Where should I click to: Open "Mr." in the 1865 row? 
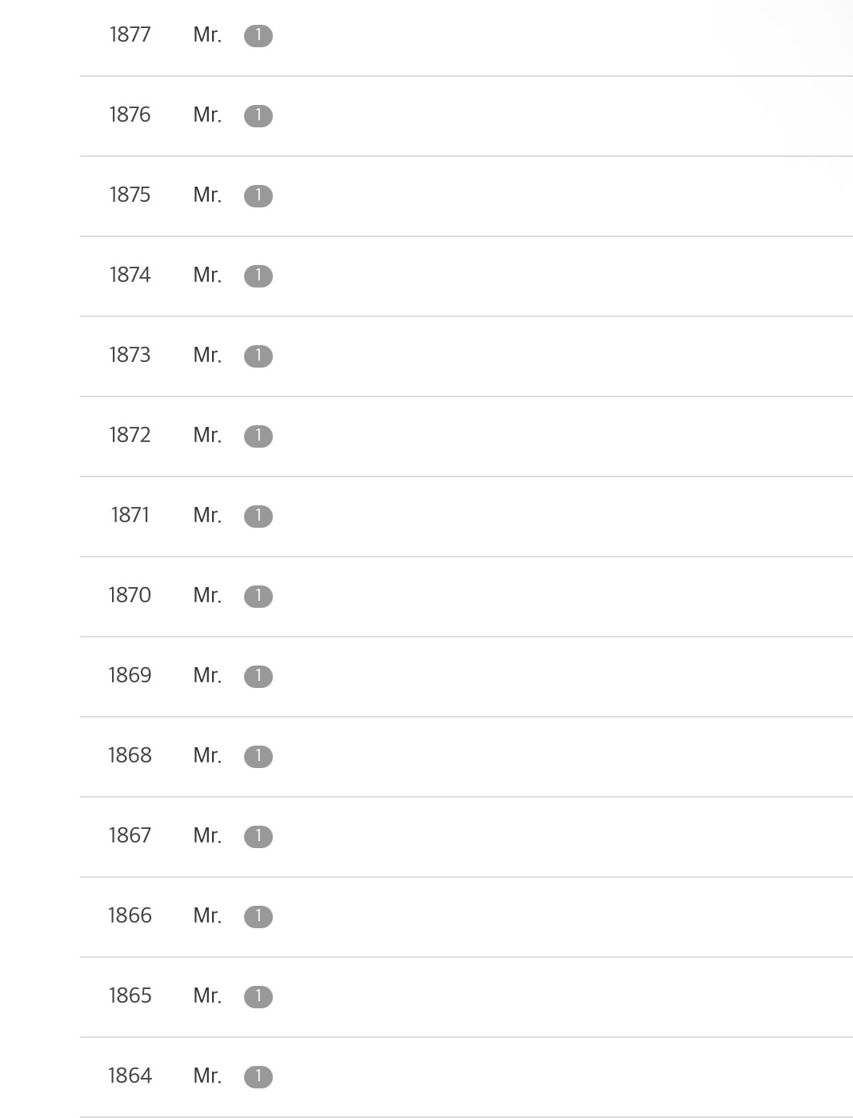pyautogui.click(x=207, y=996)
